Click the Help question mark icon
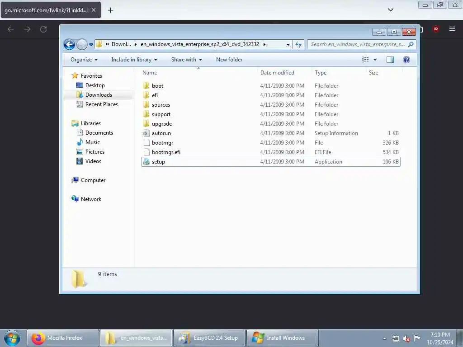 (406, 60)
